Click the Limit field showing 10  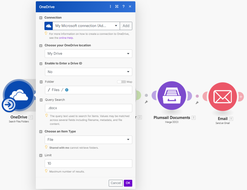click(88, 164)
